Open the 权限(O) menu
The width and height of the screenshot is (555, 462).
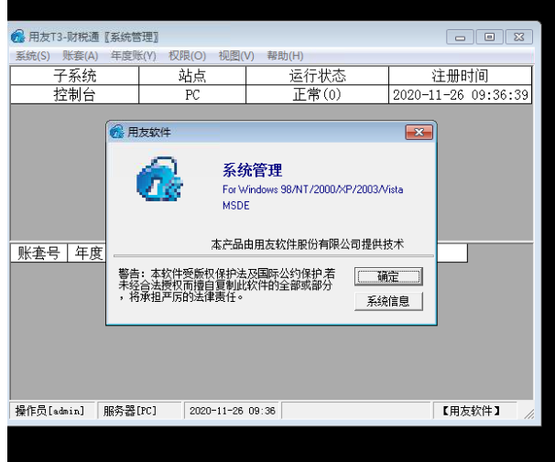[187, 56]
